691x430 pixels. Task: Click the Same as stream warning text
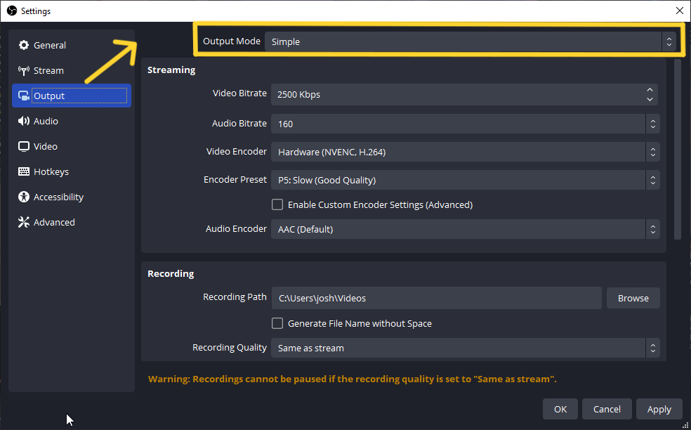352,379
